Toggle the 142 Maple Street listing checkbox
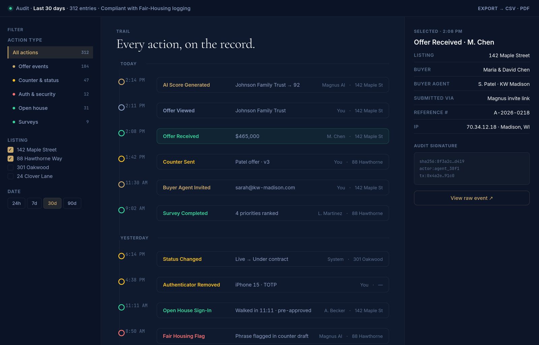 10,150
